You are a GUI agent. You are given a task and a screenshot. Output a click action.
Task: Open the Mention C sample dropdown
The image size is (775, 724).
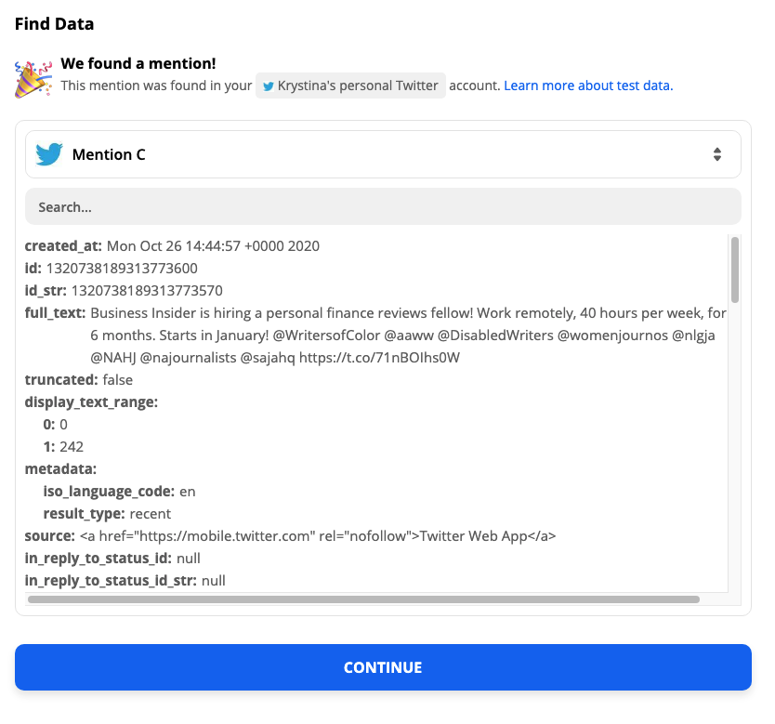383,154
